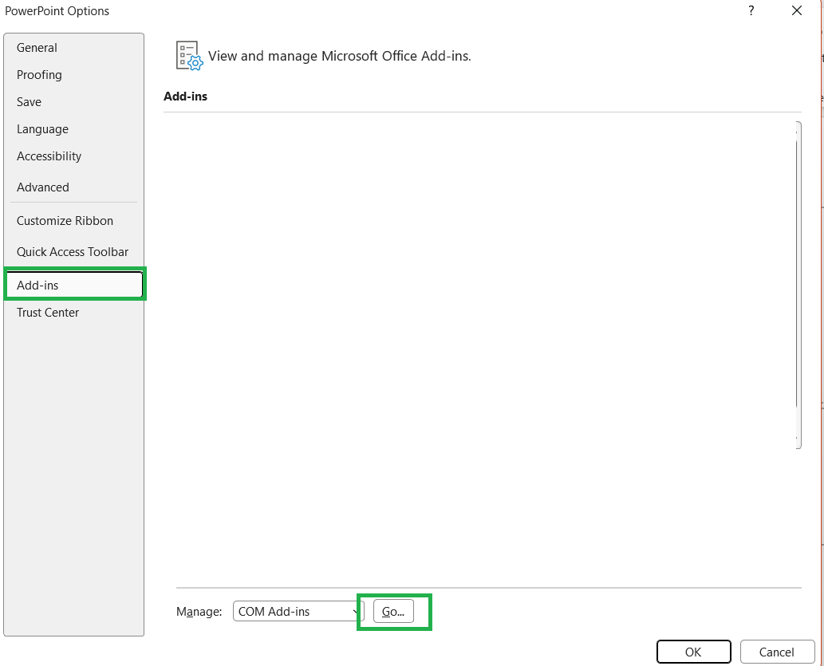Open the Language settings category
824x666 pixels.
[73, 129]
